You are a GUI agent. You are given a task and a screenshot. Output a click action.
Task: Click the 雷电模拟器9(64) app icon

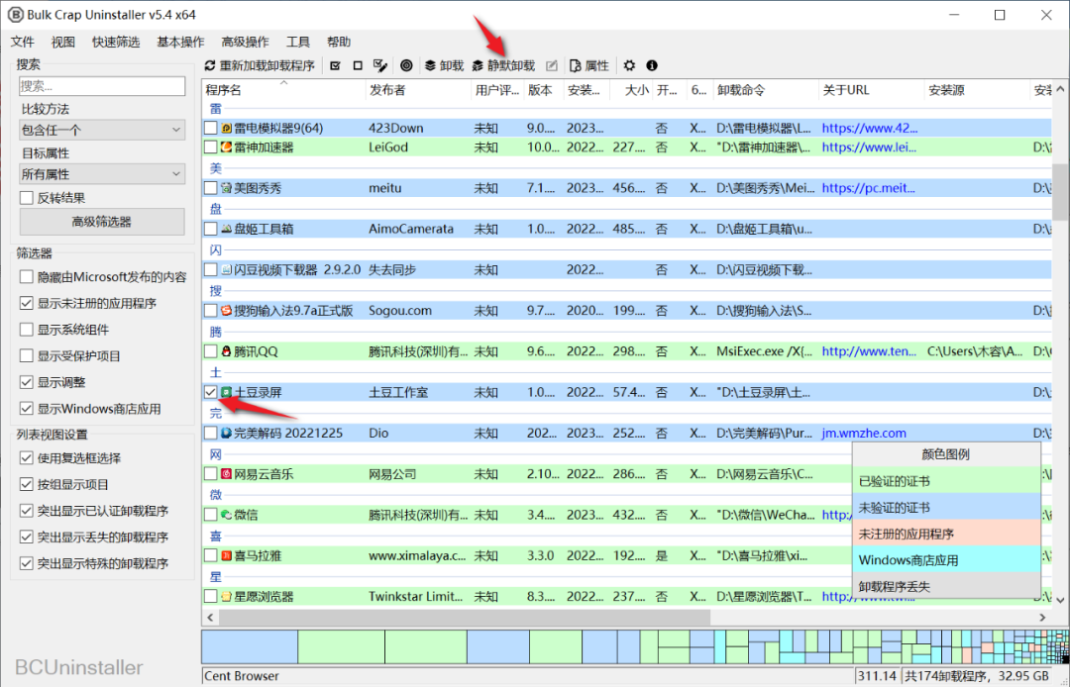pos(227,128)
